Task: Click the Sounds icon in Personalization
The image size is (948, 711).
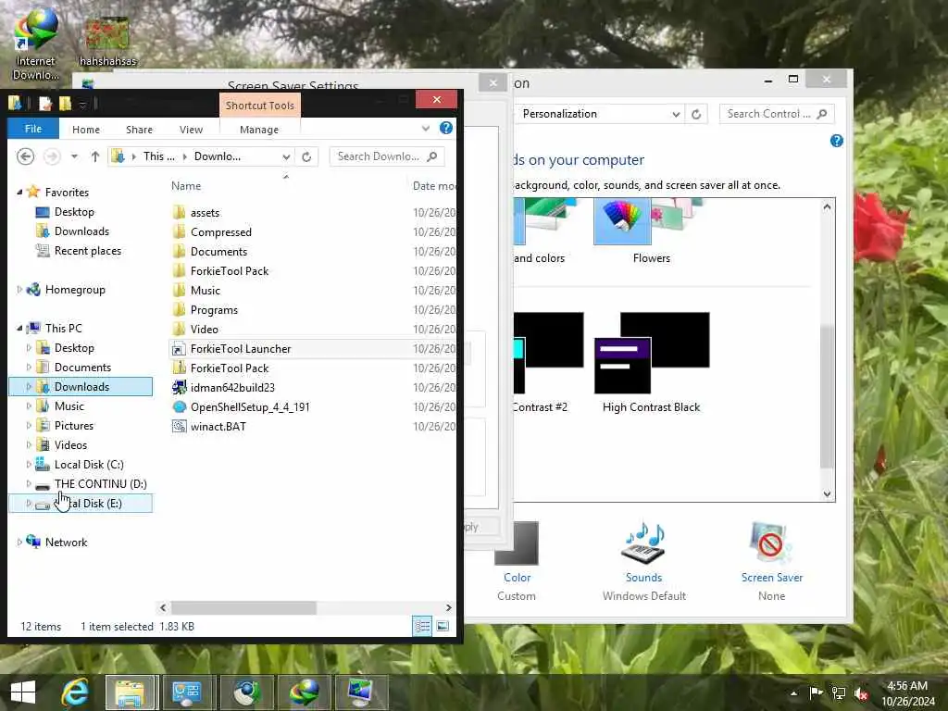Action: pos(643,543)
